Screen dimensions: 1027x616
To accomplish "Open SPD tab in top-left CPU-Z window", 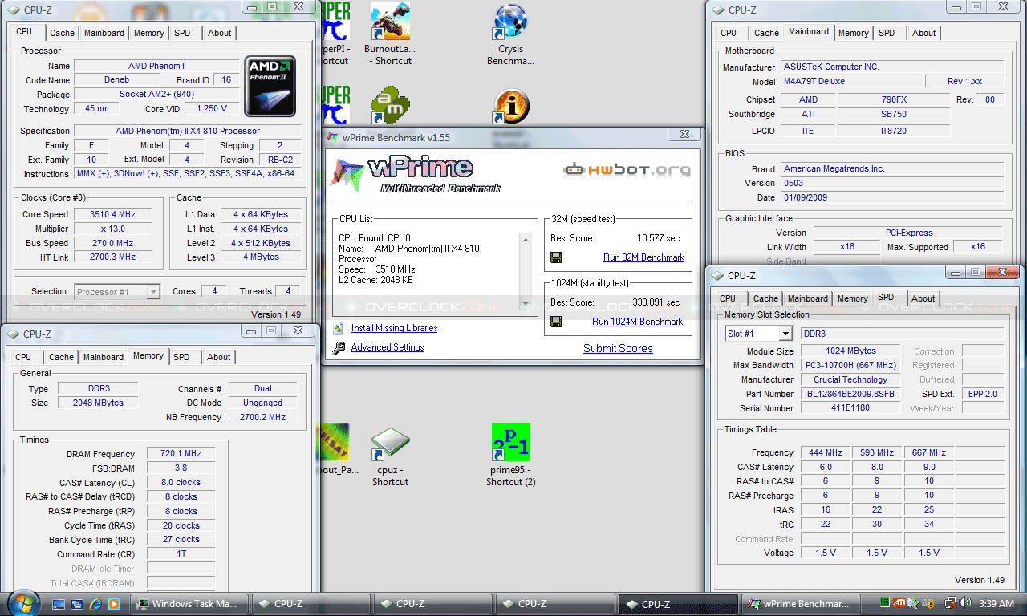I will [x=182, y=33].
